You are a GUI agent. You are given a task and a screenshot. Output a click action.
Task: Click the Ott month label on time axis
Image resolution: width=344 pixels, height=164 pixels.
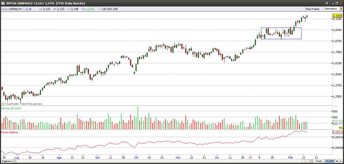click(136, 158)
